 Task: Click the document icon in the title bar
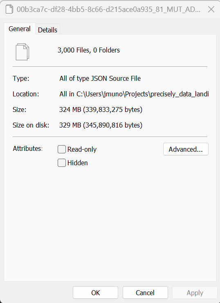[9, 9]
